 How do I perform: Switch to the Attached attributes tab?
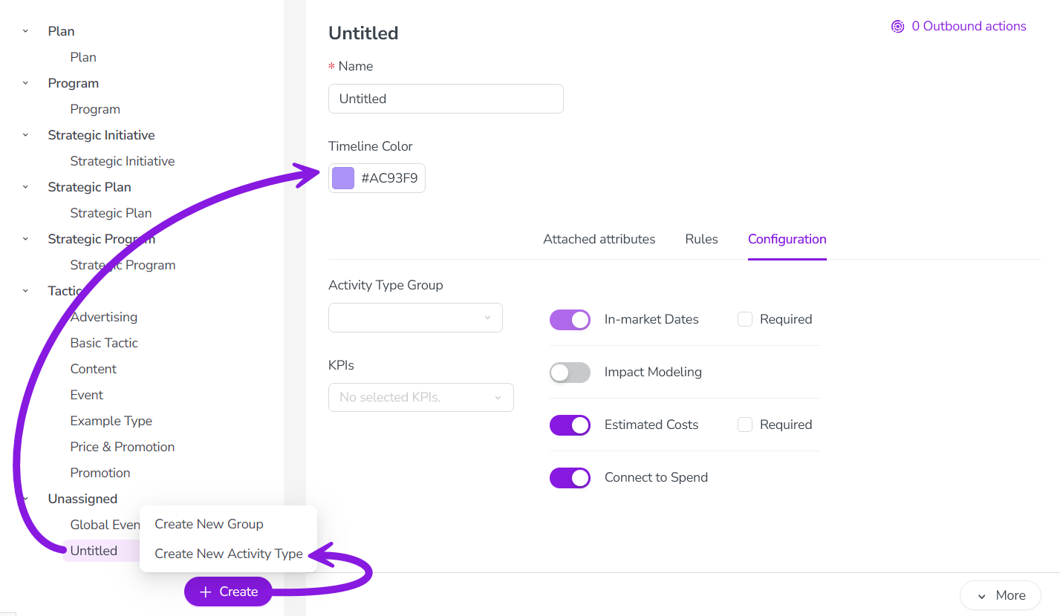coord(599,239)
